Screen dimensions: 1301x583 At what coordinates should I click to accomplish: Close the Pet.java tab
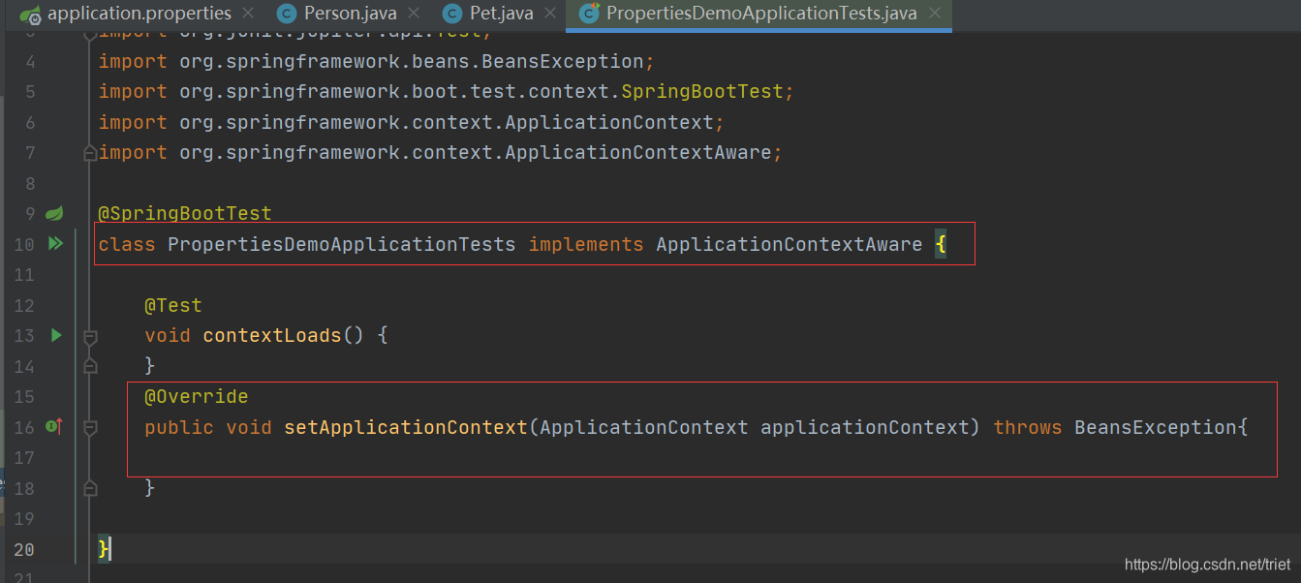coord(550,14)
